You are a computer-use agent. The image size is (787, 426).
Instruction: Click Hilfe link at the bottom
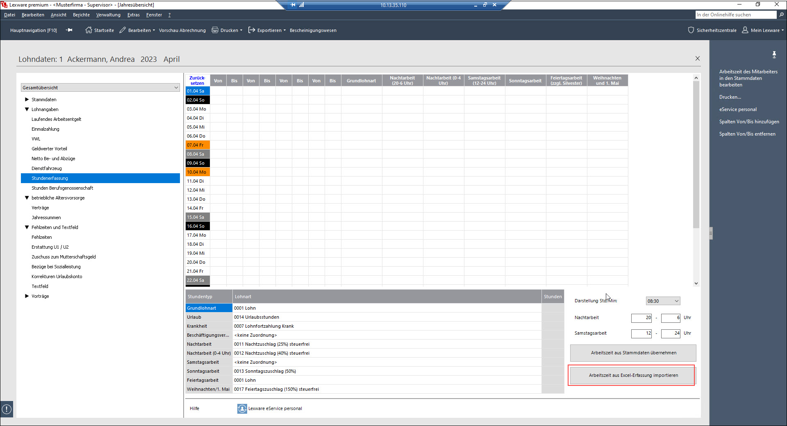[194, 408]
